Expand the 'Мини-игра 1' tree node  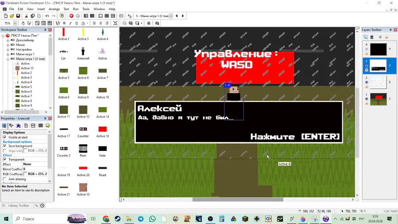[8, 54]
